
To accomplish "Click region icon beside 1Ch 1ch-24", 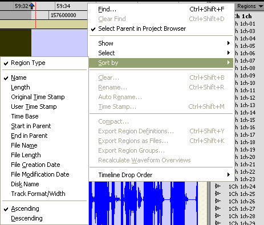I will [x=218, y=186].
